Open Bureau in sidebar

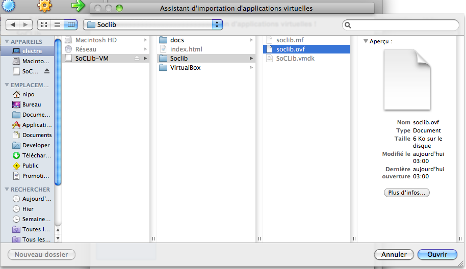[x=28, y=104]
